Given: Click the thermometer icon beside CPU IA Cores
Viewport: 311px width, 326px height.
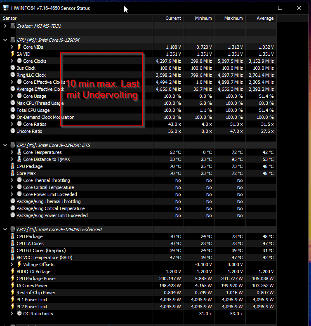Looking at the screenshot, I should point(12,243).
